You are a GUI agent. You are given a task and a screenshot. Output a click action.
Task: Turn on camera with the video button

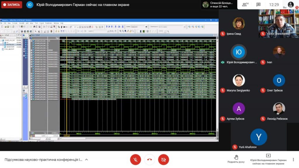point(164,160)
